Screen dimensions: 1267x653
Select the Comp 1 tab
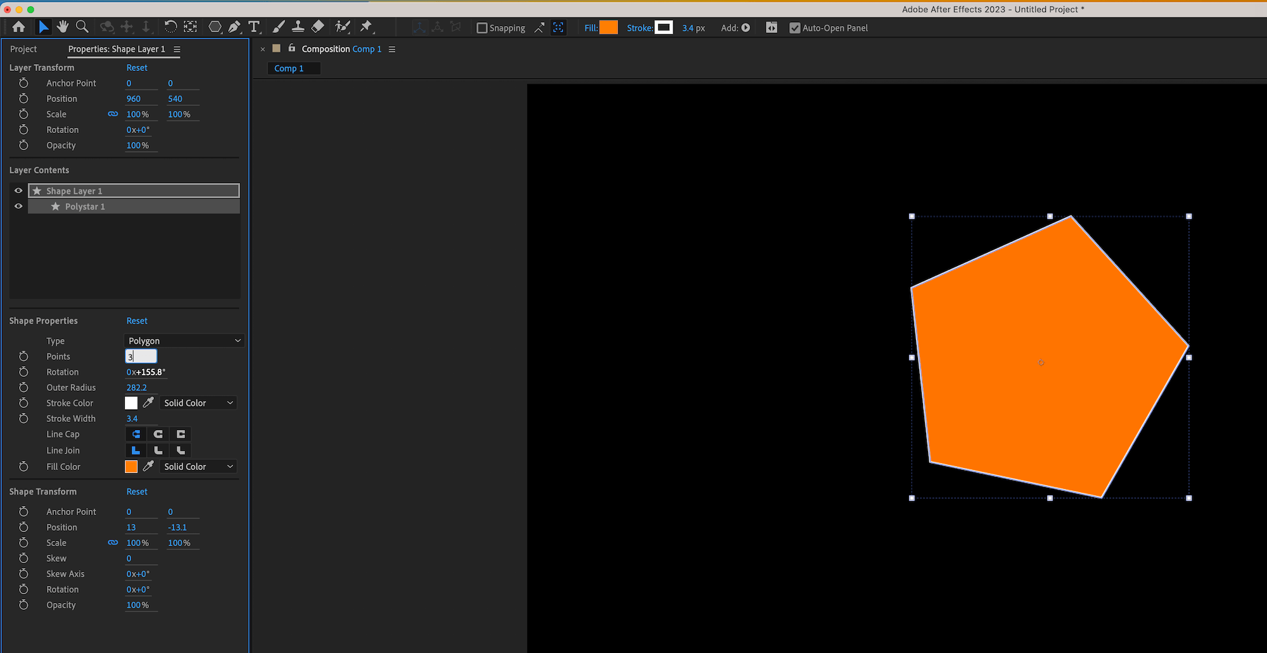click(293, 68)
